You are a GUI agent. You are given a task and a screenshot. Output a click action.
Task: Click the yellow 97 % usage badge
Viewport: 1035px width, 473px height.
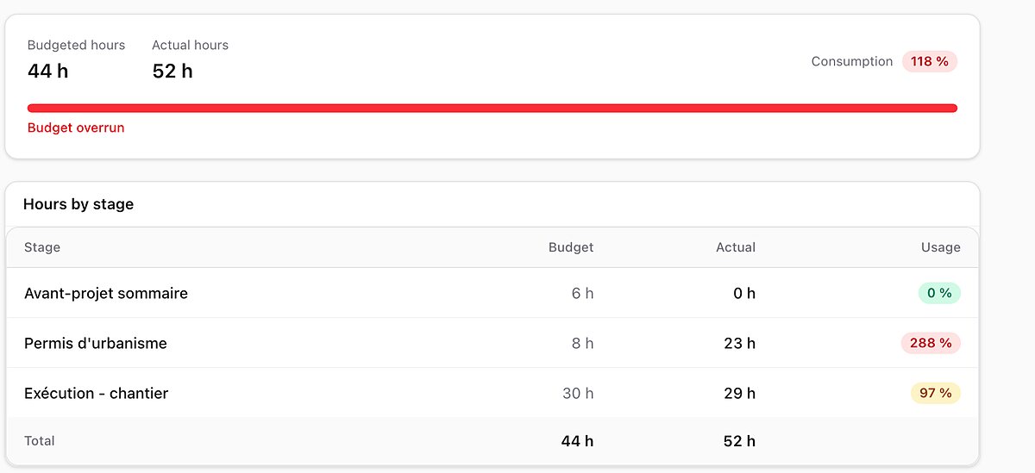pyautogui.click(x=936, y=393)
